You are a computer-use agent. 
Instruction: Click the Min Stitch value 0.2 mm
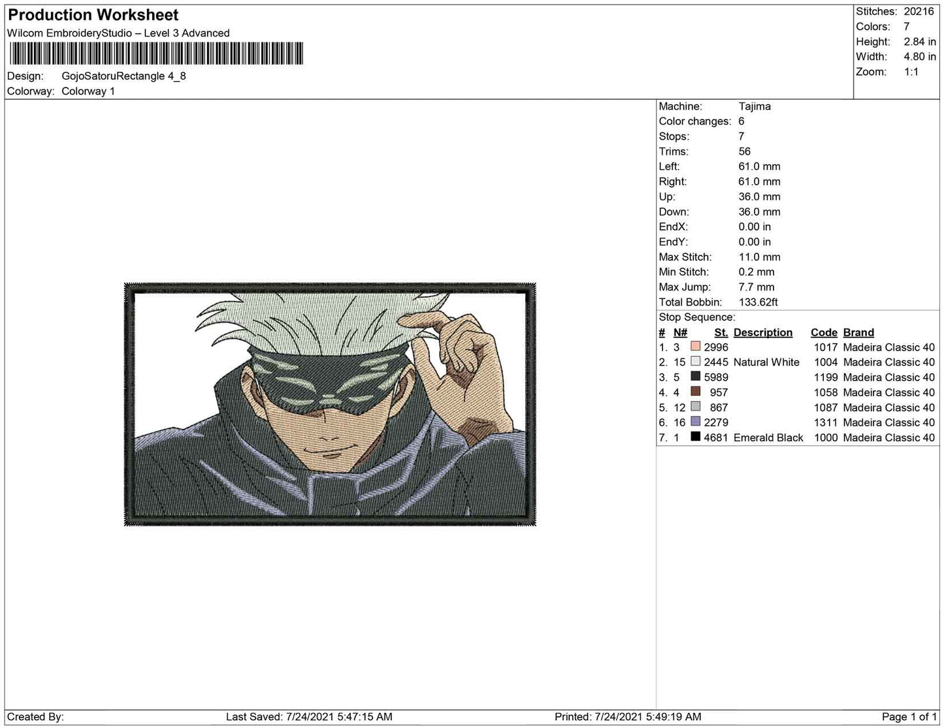[x=757, y=272]
